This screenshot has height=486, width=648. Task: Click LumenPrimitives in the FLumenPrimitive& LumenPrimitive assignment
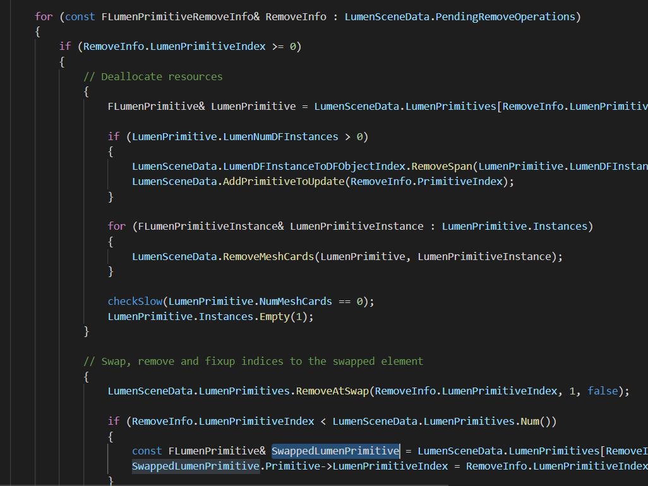coord(450,107)
